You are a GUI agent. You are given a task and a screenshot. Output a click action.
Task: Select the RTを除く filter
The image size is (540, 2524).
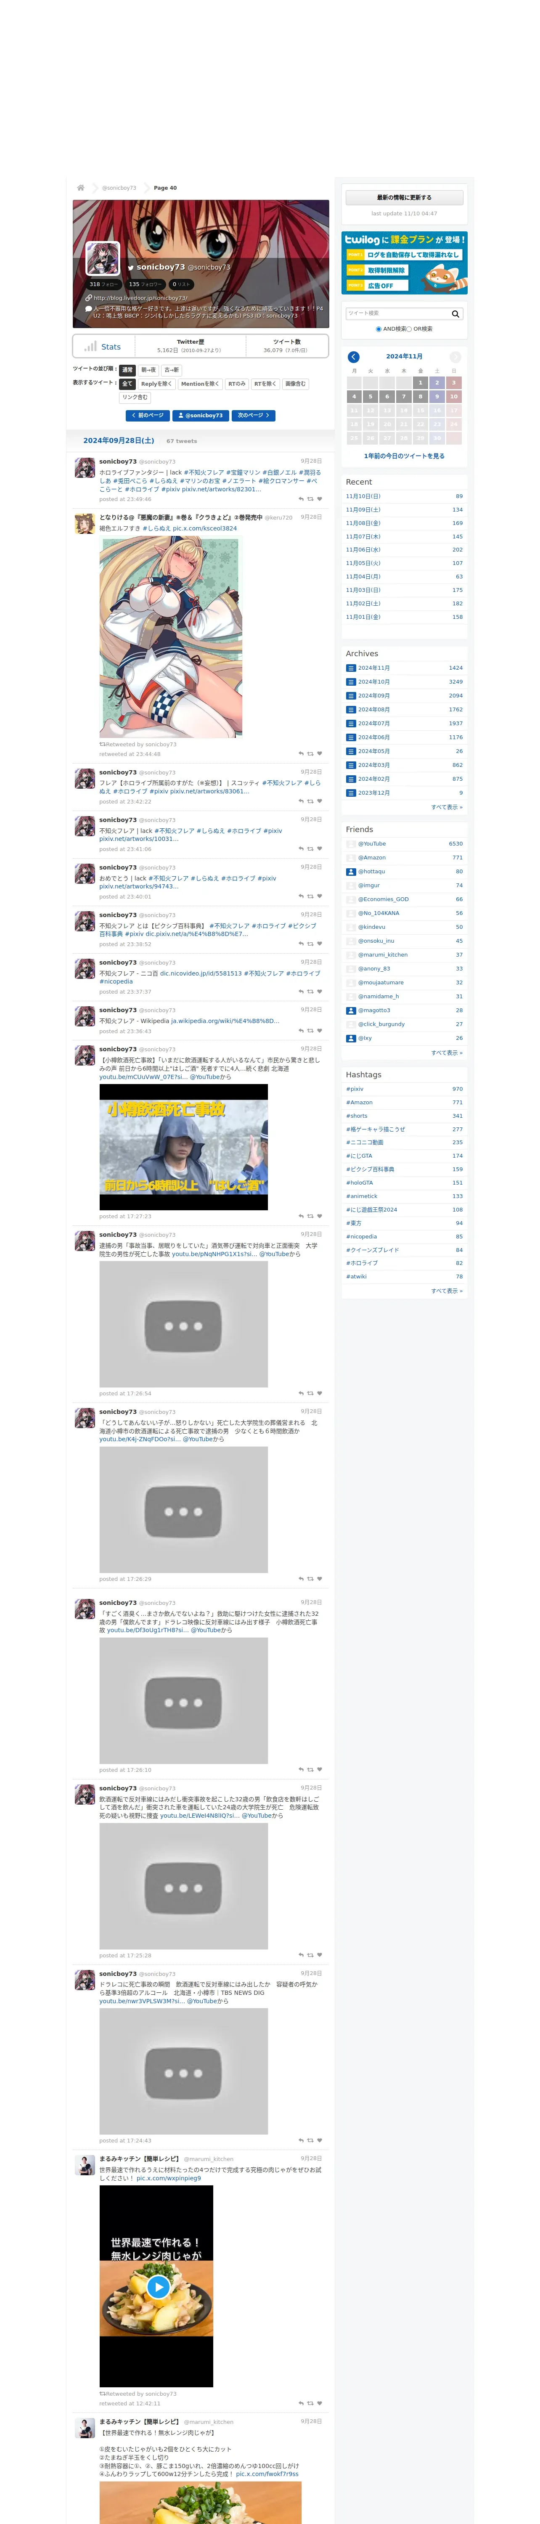click(266, 384)
